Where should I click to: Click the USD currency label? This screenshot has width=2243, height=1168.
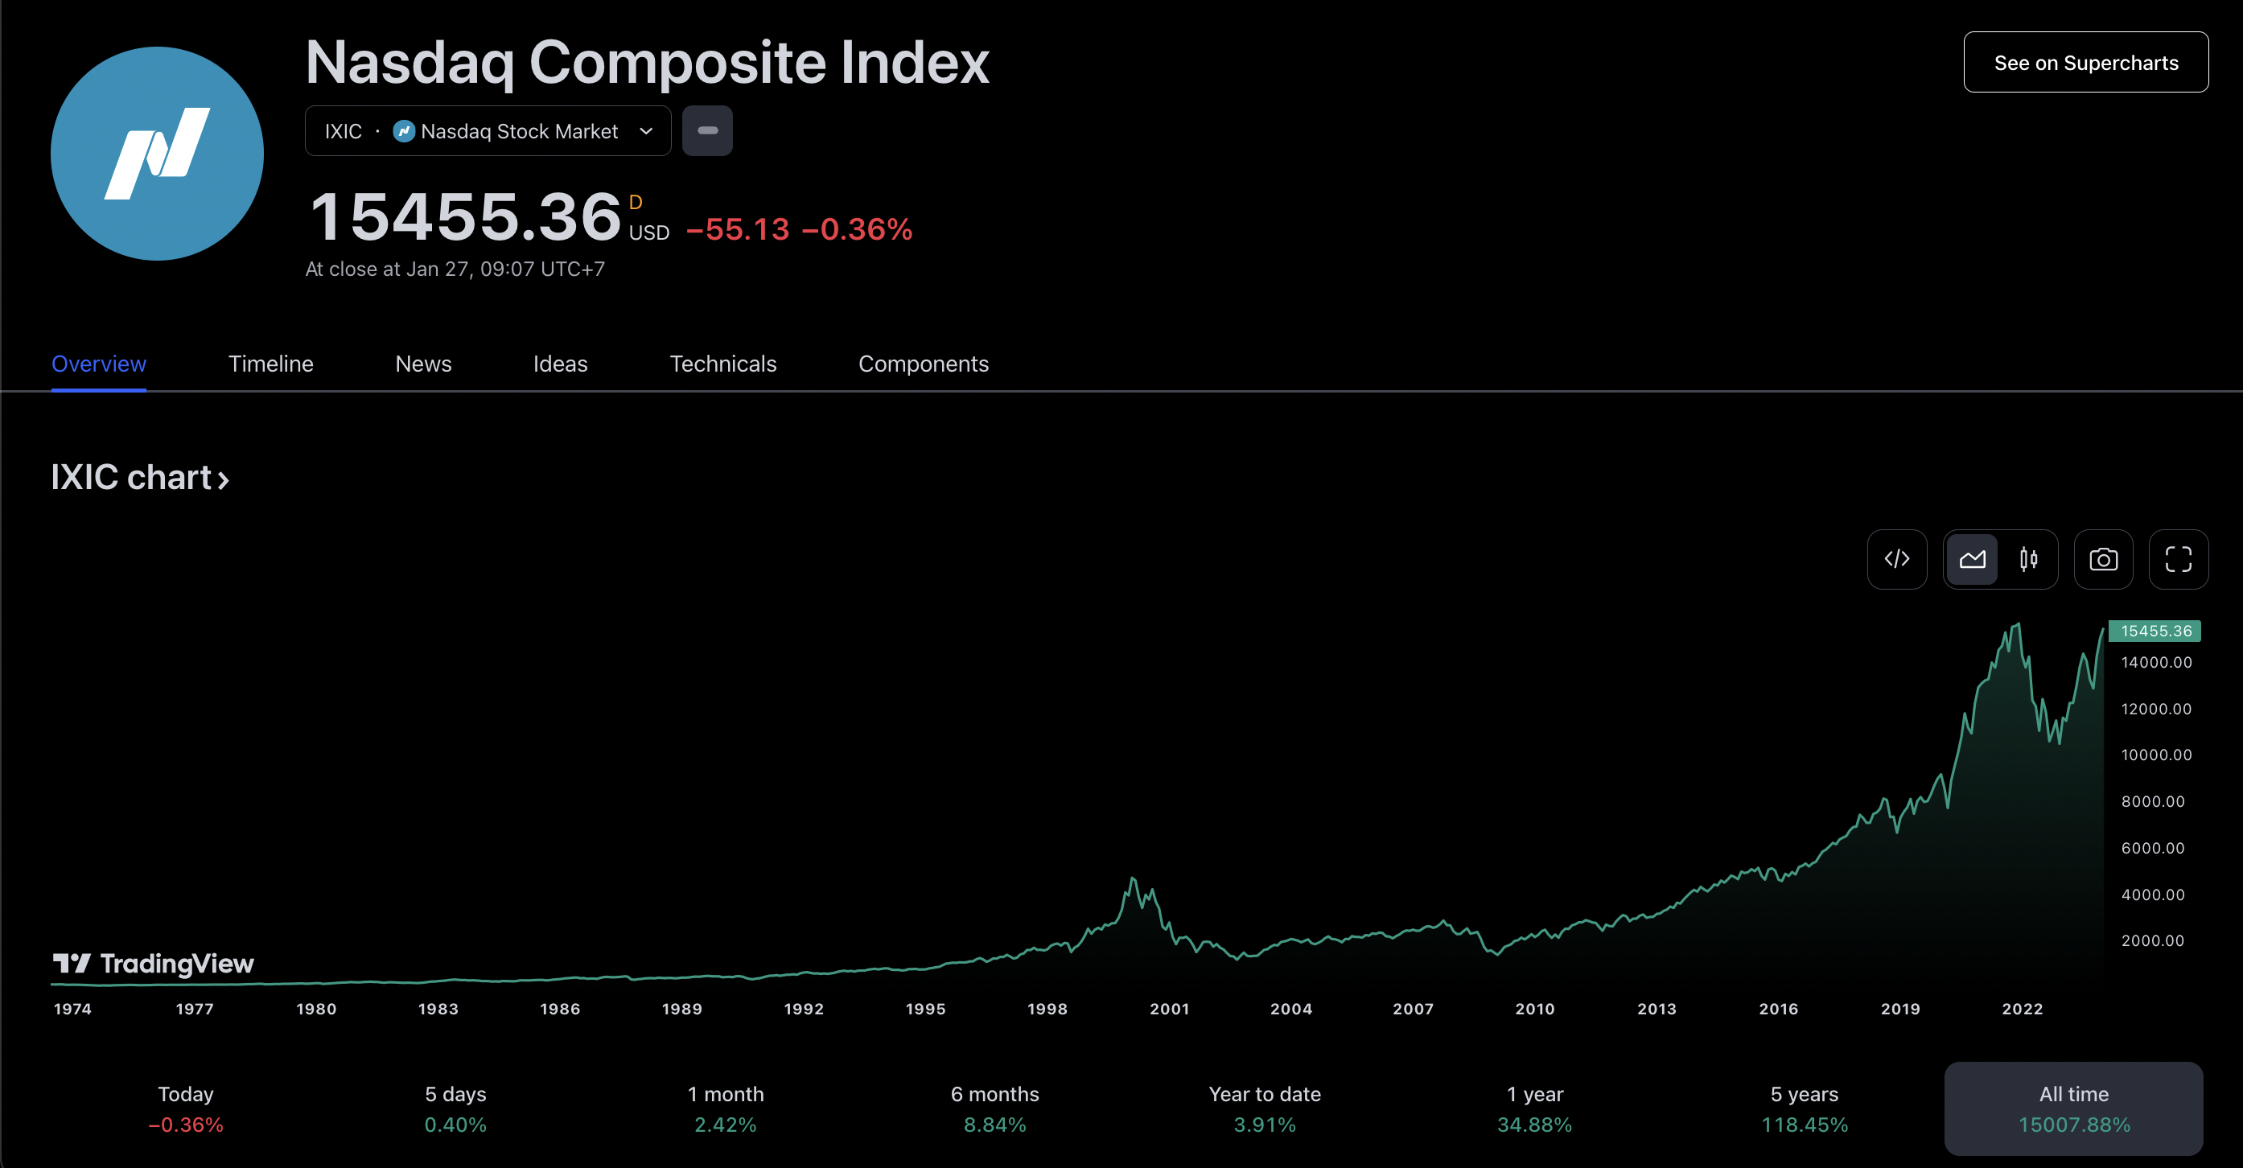(649, 232)
